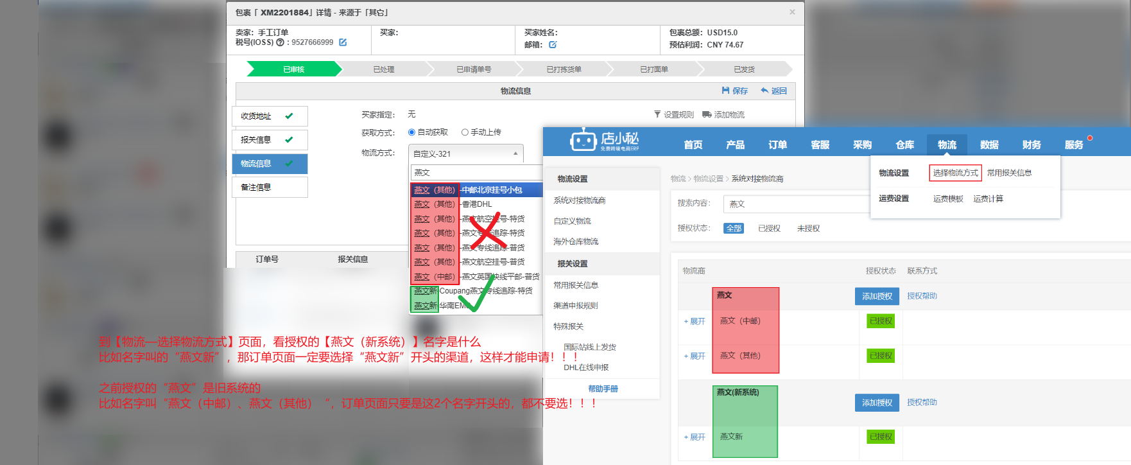Open 授权帮助 for 燕文
This screenshot has width=1131, height=465.
(x=922, y=296)
